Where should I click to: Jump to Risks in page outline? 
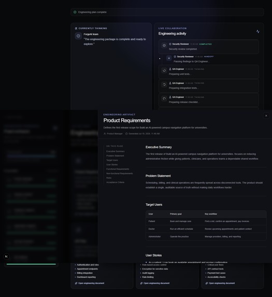tap(109, 178)
